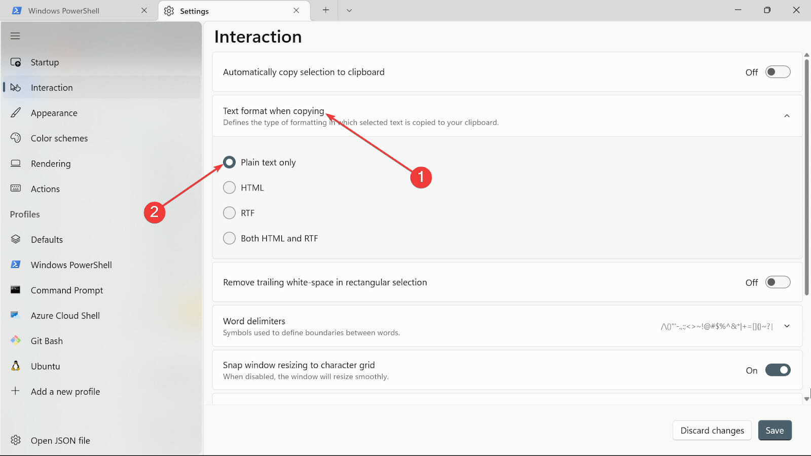
Task: Click the Rendering monitor icon
Action: (16, 163)
